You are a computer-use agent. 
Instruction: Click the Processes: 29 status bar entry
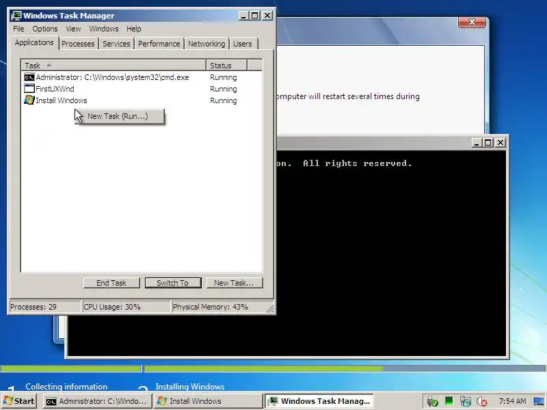click(44, 307)
